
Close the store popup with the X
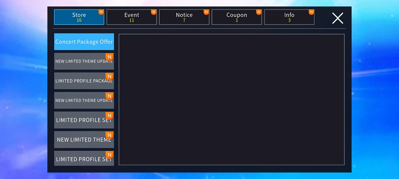click(338, 18)
